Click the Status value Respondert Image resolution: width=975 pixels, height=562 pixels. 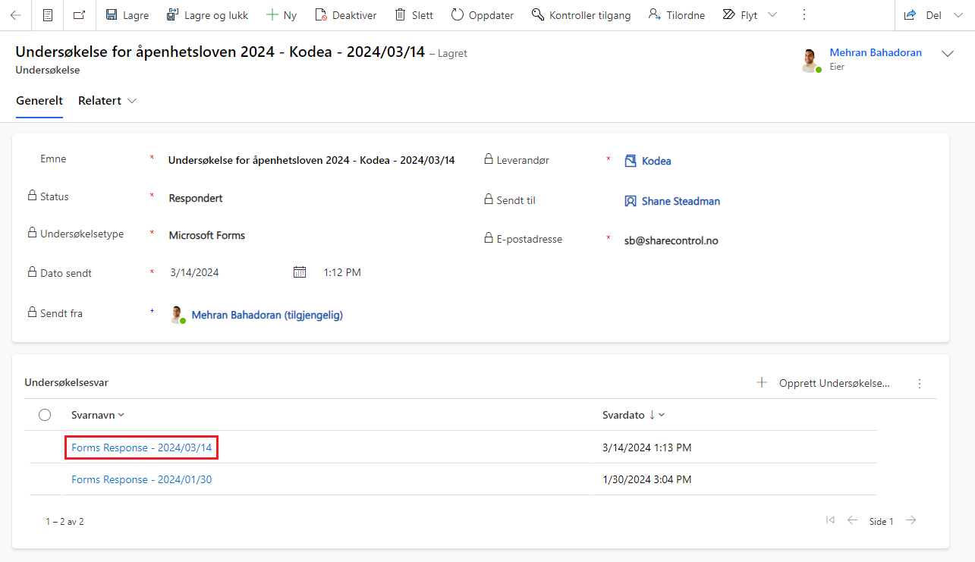click(196, 198)
